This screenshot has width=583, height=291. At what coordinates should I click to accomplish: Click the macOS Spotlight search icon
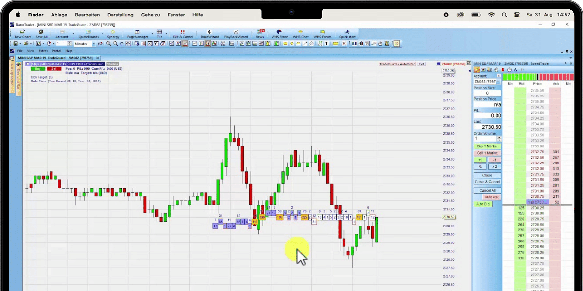tap(504, 15)
